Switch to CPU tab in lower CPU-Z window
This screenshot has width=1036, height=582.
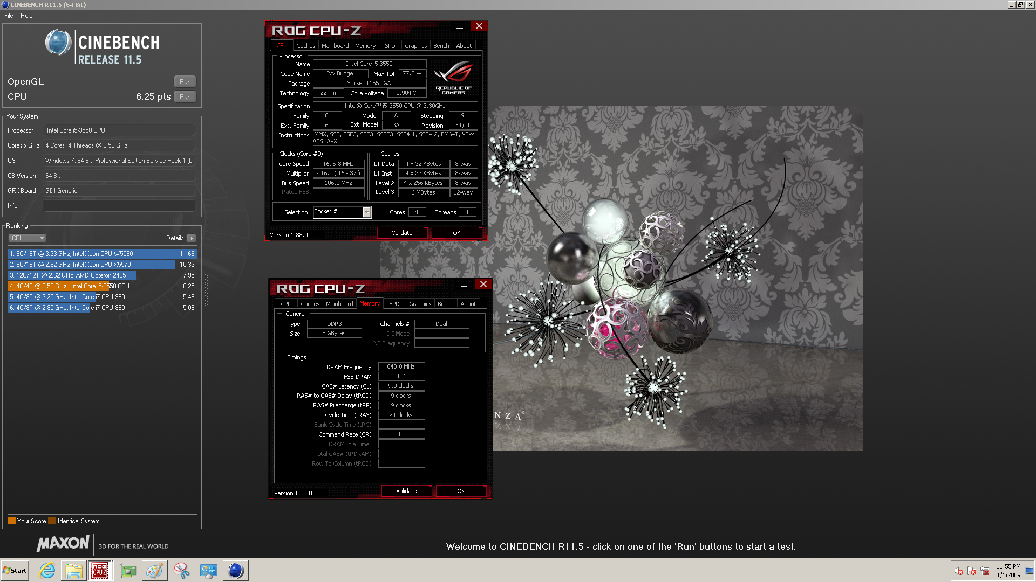pyautogui.click(x=286, y=304)
